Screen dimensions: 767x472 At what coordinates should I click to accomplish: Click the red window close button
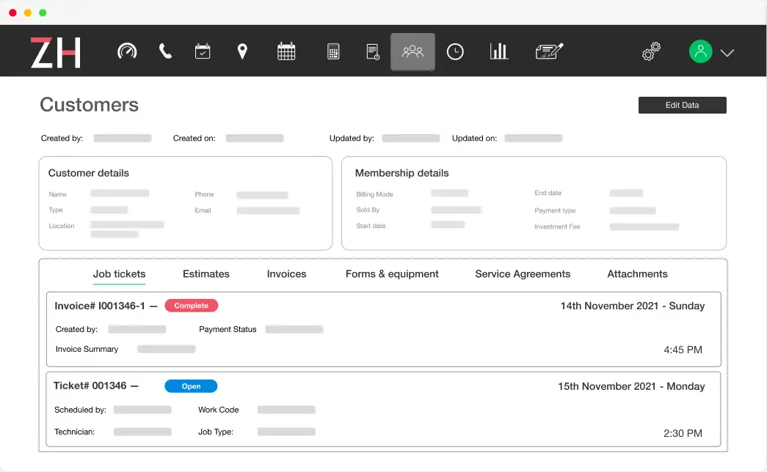pos(12,12)
